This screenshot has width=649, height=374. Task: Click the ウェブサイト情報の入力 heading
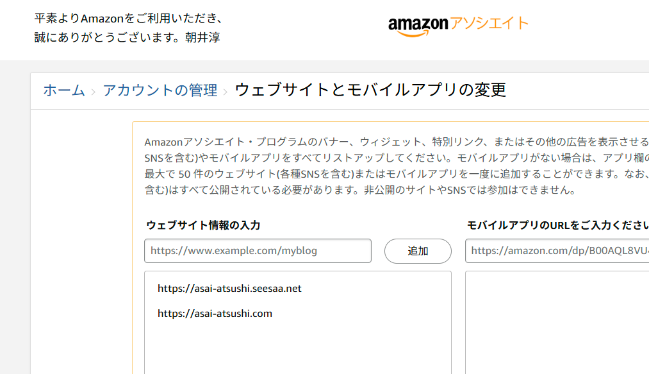tap(203, 225)
